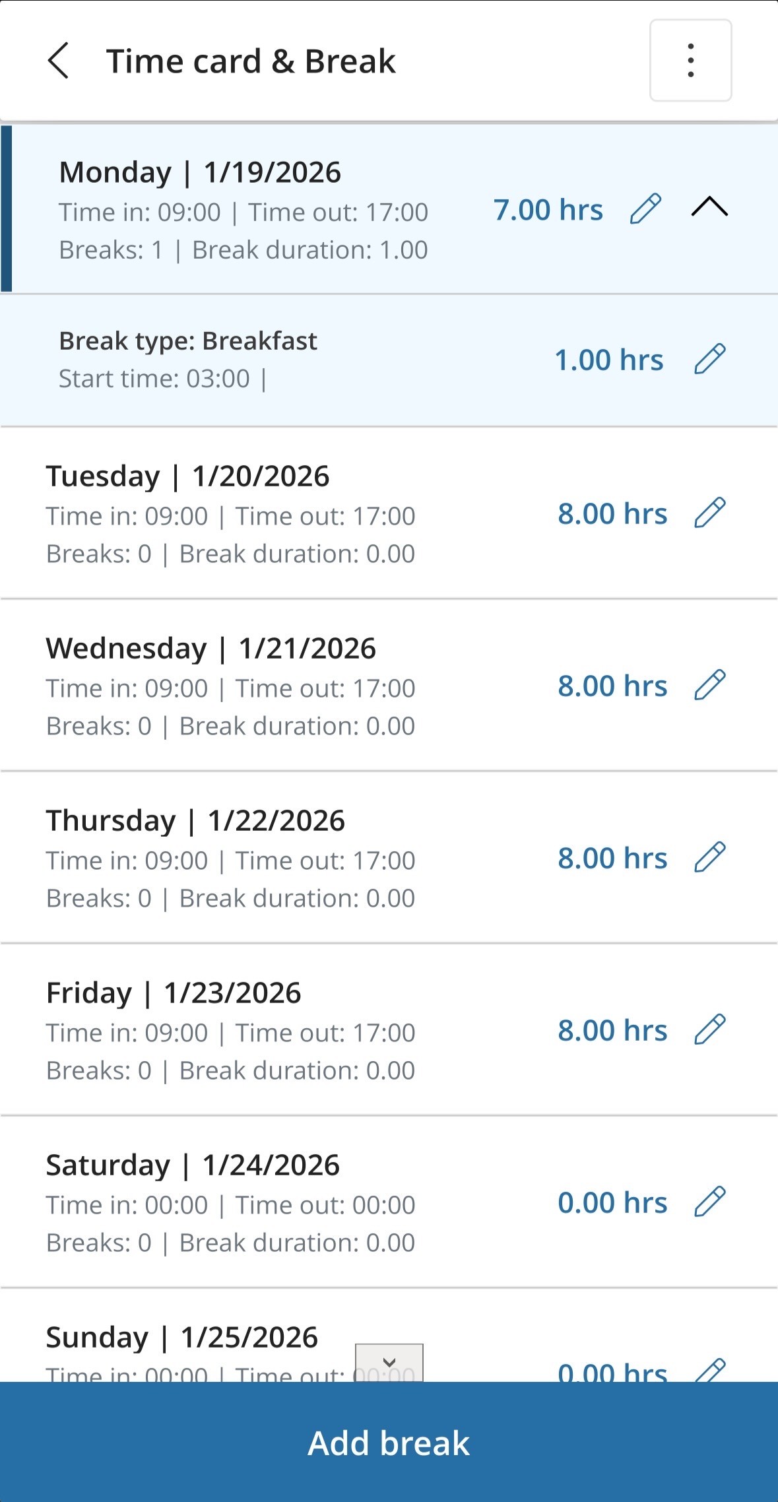
Task: Edit the Breakfast break entry
Action: pyautogui.click(x=710, y=359)
